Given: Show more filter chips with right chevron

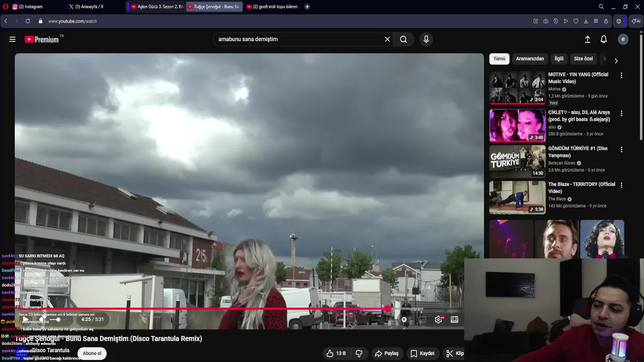Looking at the screenshot, I should (x=616, y=61).
